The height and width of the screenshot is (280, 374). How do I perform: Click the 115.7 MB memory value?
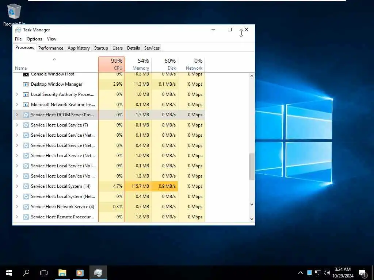140,186
